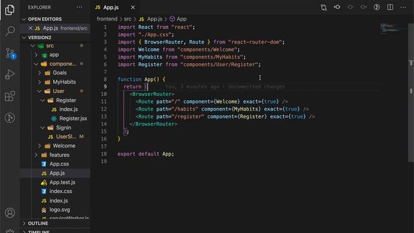Go to next revision icon in toolbar
The image size is (414, 233).
coord(364,7)
